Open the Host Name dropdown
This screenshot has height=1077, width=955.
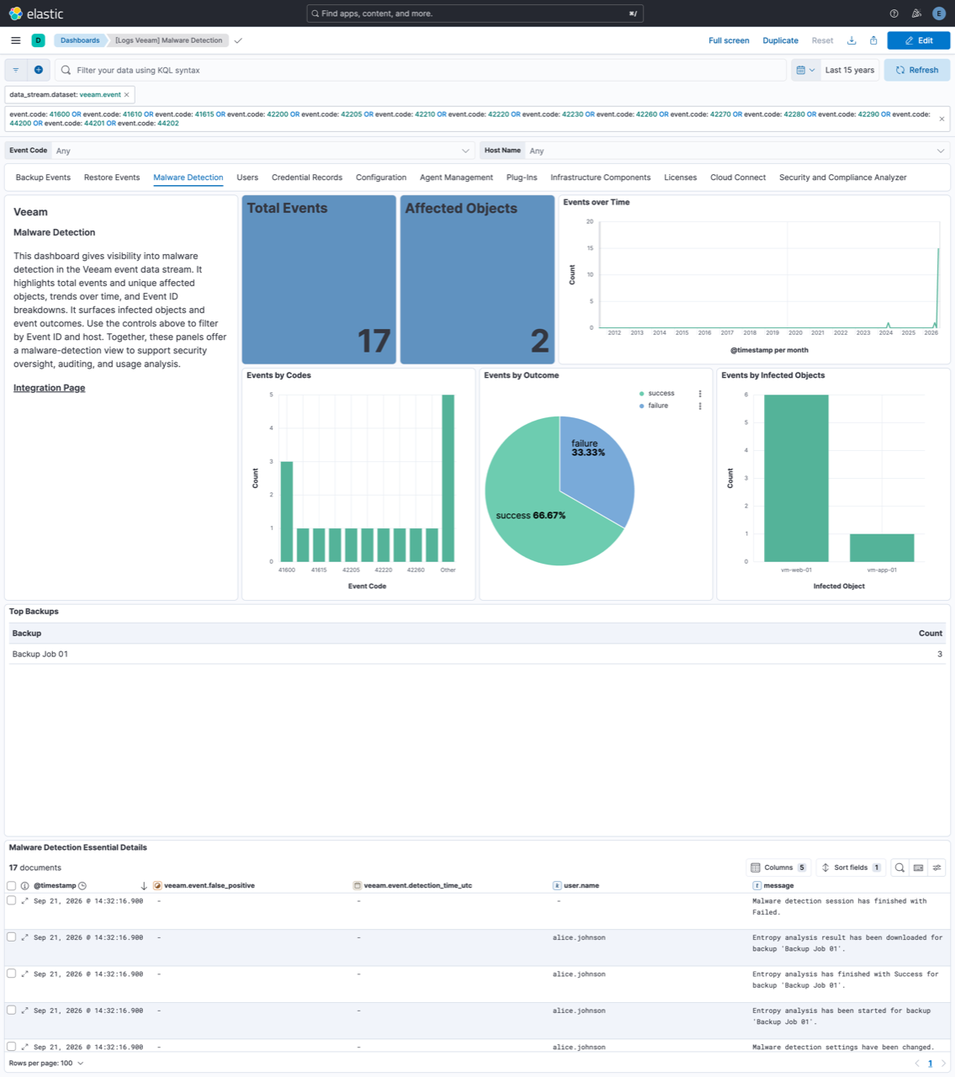click(x=738, y=151)
